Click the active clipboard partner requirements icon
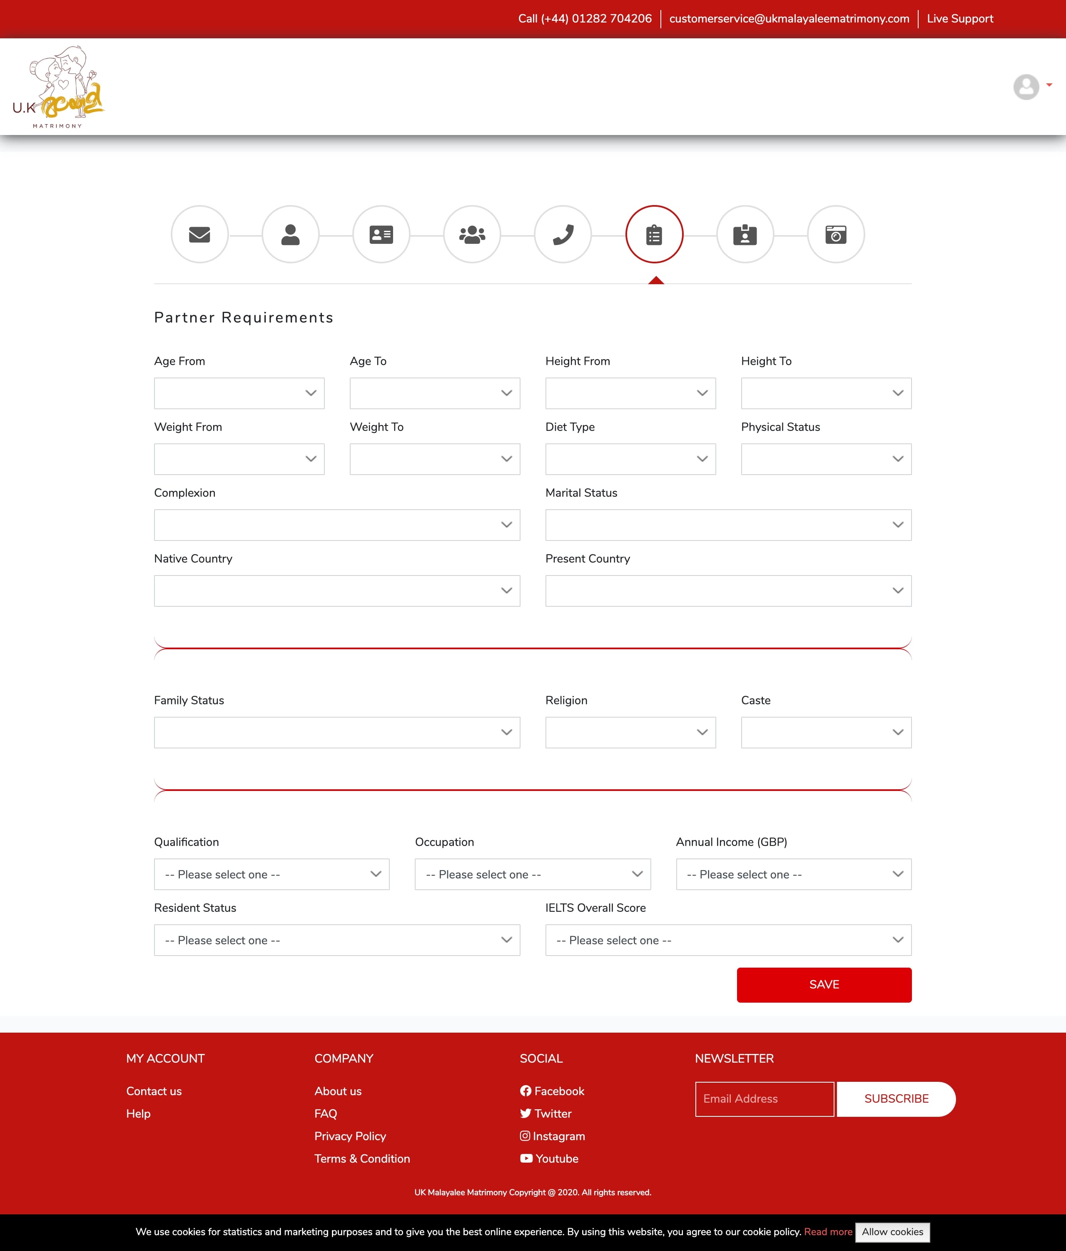 click(x=655, y=234)
